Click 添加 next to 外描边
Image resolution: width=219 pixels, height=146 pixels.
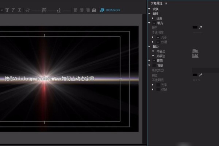195,56
